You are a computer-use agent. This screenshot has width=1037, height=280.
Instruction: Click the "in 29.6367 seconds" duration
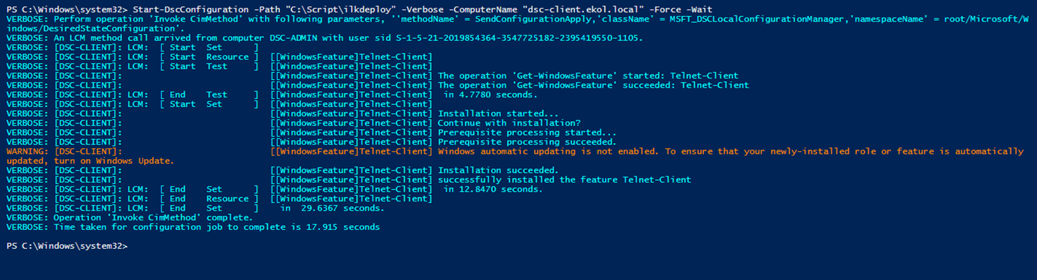[x=332, y=208]
